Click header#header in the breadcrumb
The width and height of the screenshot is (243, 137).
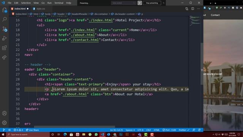pos(79,14)
